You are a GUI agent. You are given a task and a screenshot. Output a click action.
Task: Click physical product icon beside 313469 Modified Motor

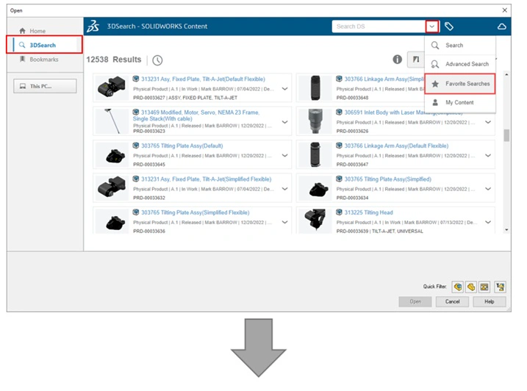[x=136, y=112]
